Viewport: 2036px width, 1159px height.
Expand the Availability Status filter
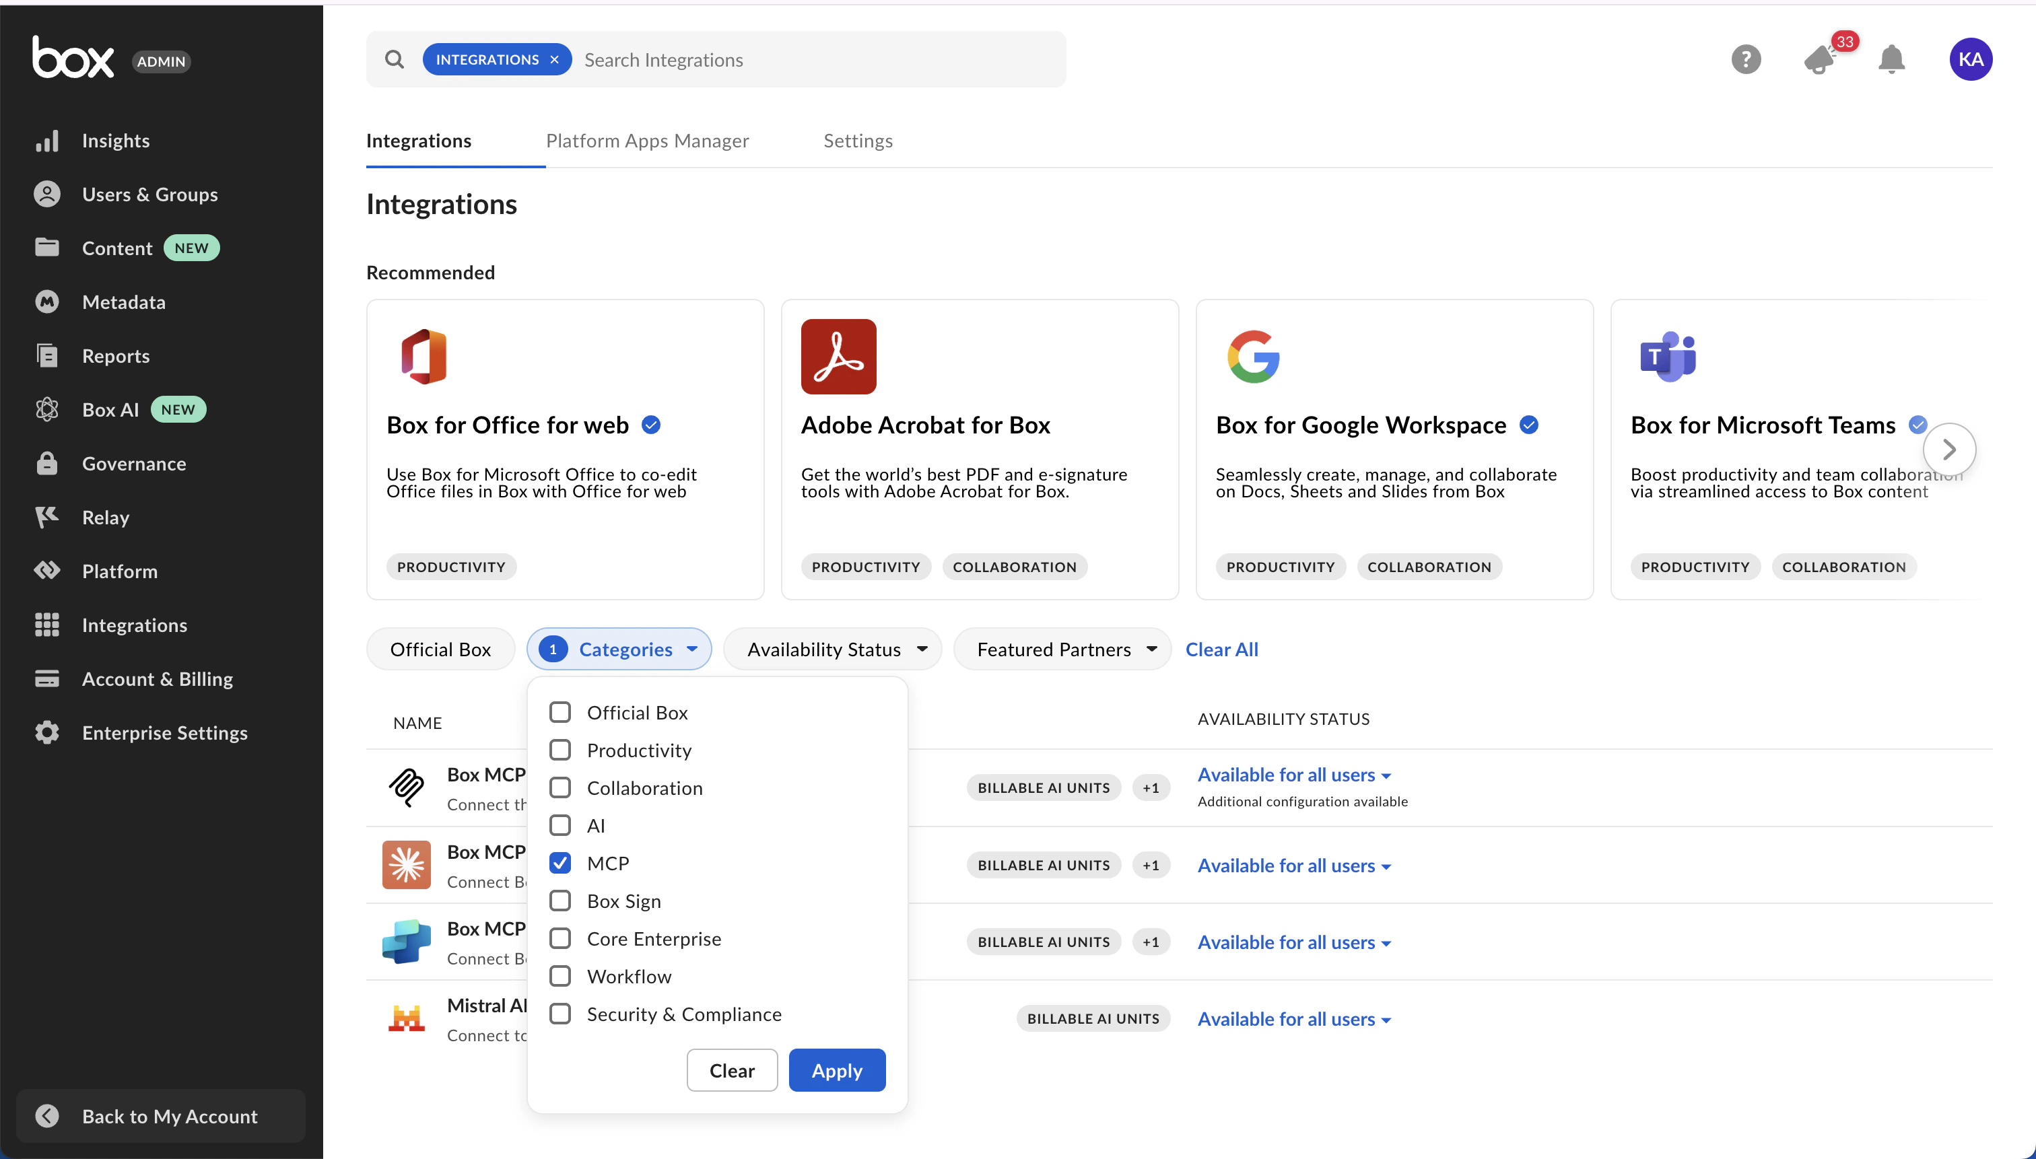coord(832,649)
